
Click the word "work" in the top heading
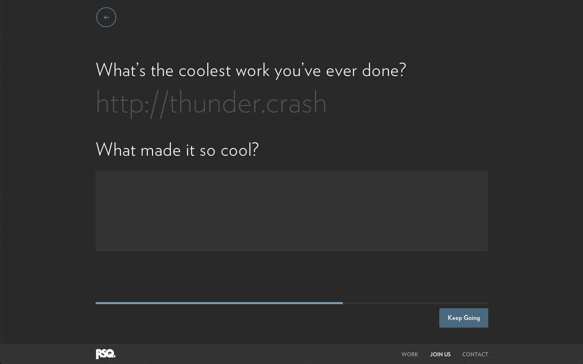(x=253, y=70)
